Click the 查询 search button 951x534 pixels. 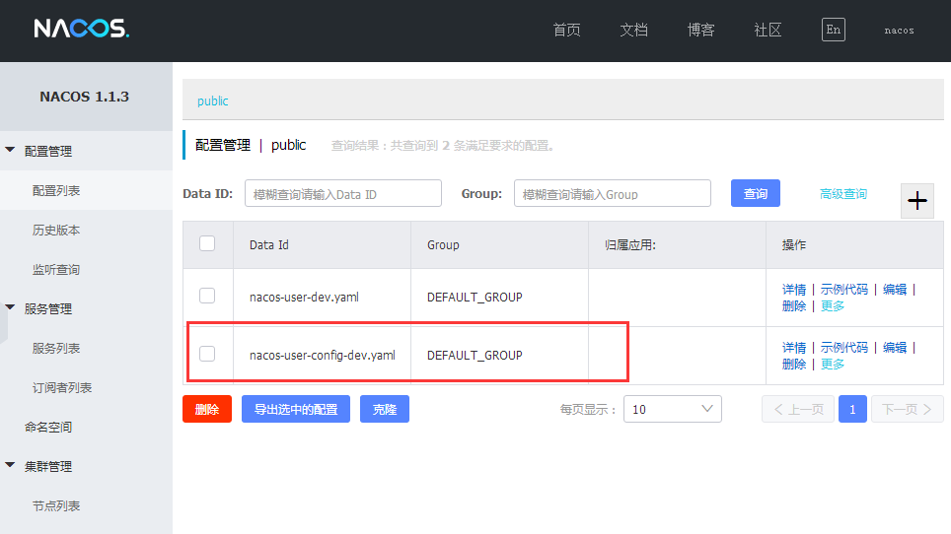755,193
